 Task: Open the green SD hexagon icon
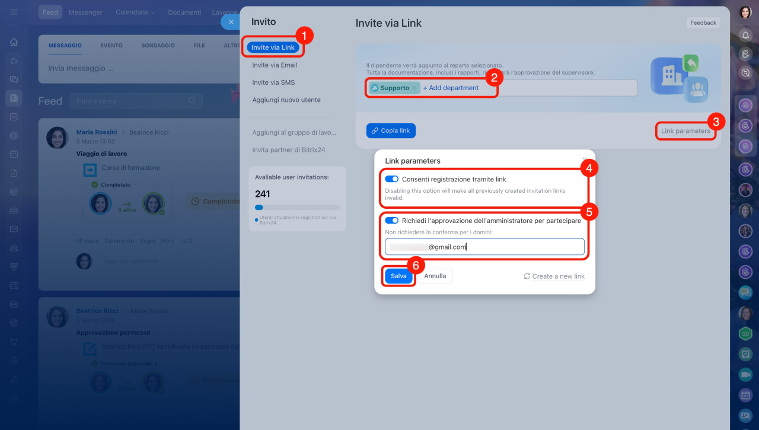tap(745, 333)
